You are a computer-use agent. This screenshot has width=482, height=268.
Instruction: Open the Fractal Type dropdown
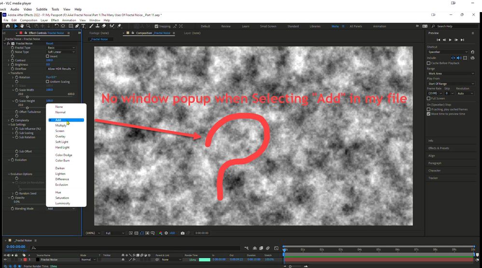coord(61,48)
